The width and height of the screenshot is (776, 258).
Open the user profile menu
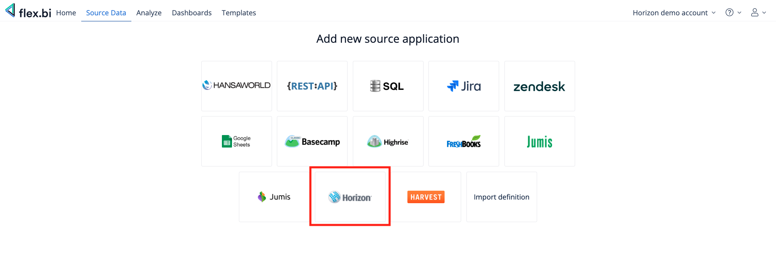(758, 12)
